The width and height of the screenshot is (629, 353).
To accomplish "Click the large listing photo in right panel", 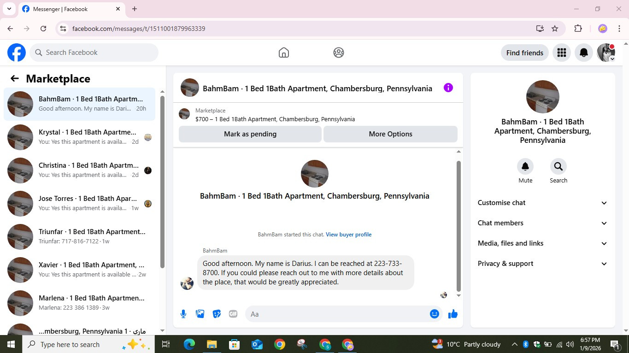I will (x=542, y=97).
